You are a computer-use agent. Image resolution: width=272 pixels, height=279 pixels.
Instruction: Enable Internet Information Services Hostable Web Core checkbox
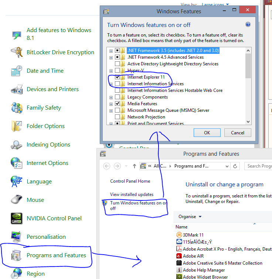tap(117, 90)
